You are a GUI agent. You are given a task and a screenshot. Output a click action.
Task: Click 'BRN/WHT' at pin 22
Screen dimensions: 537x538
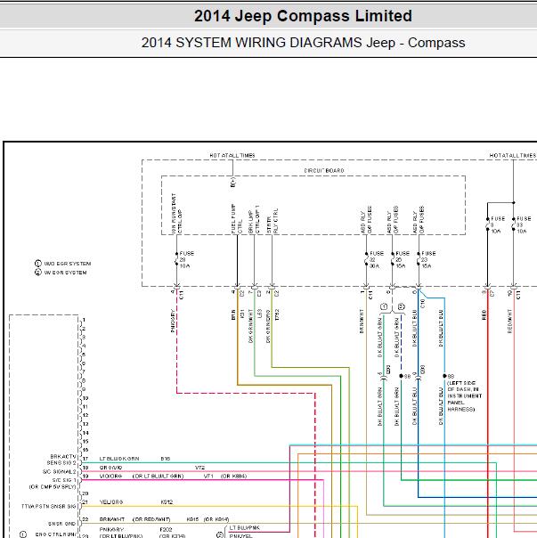click(x=111, y=519)
